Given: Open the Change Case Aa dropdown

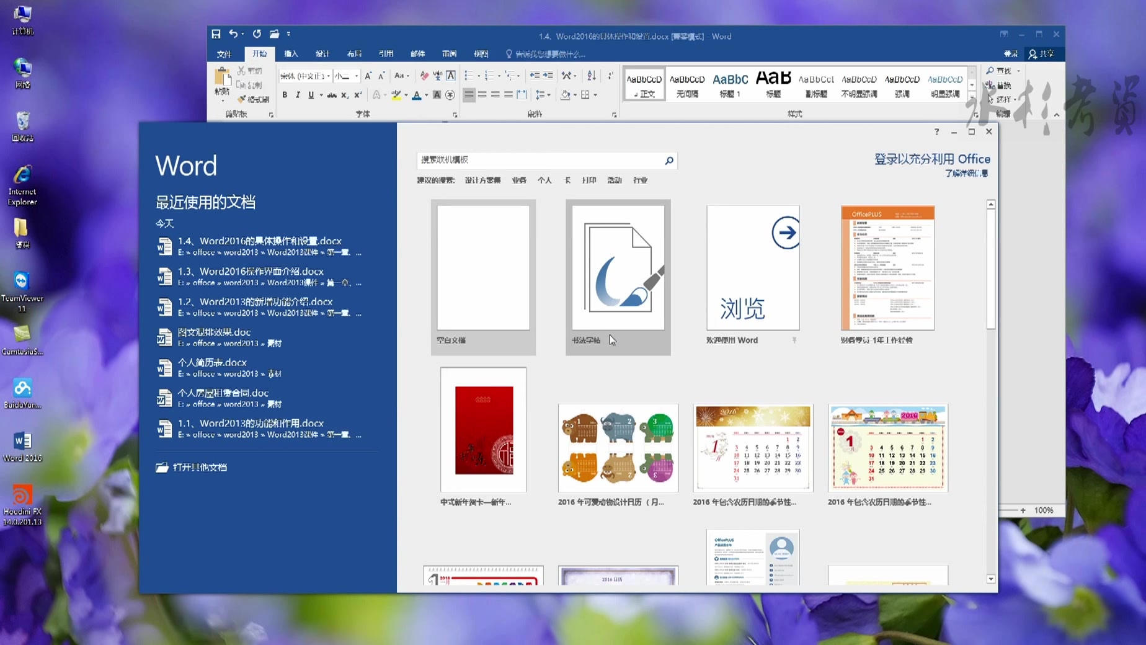Looking at the screenshot, I should click(x=402, y=76).
